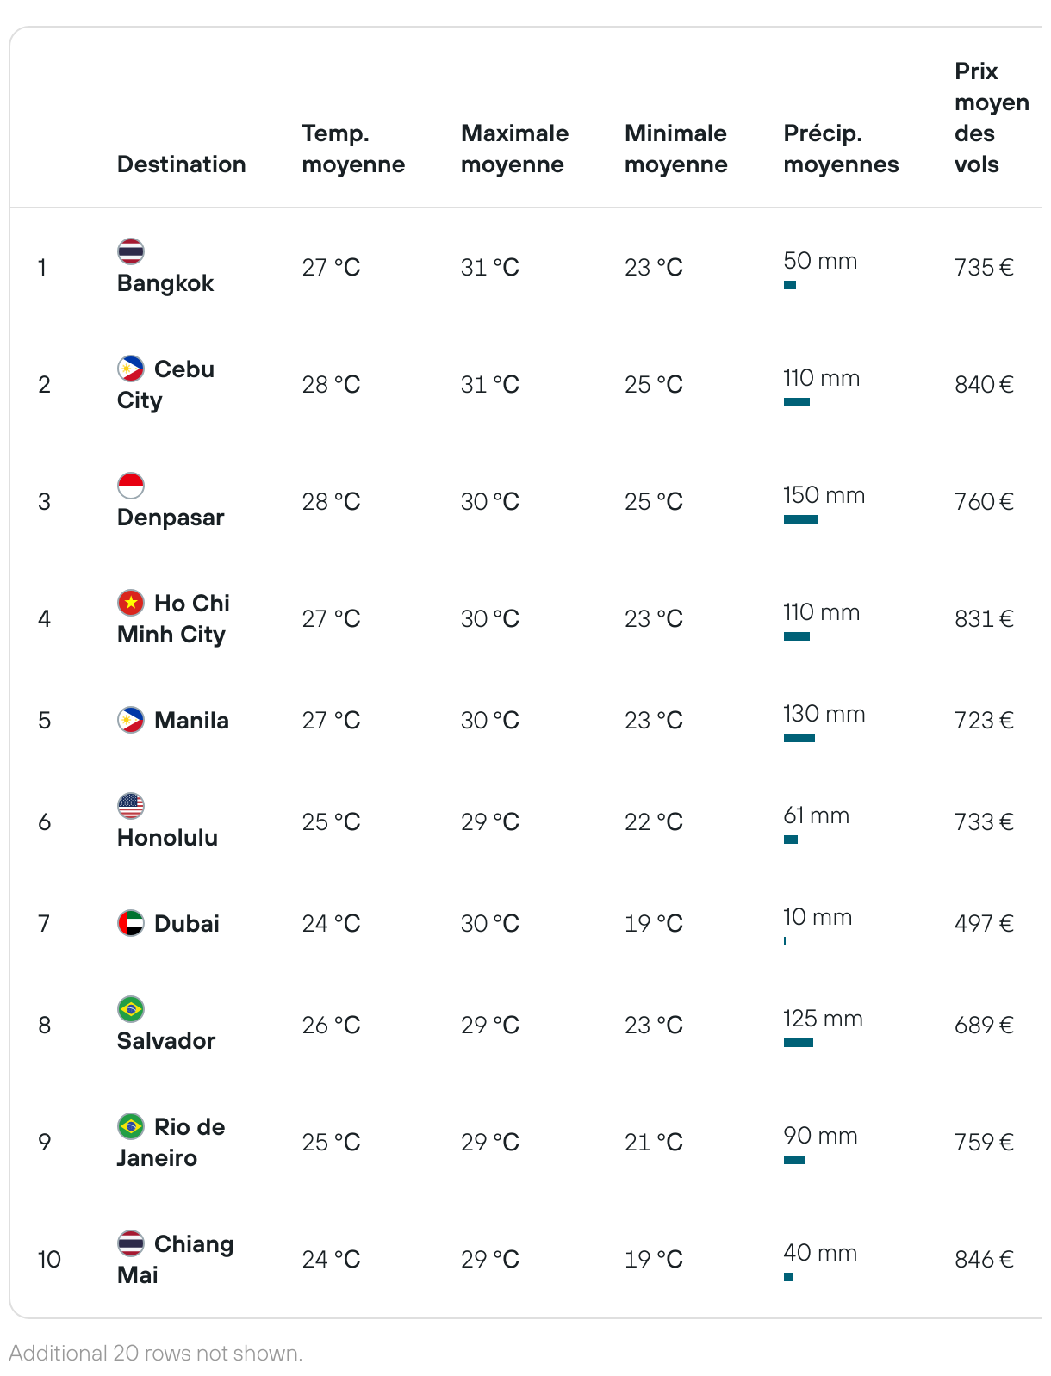
Task: Click the 150 mm precipitation bar for Denpasar
Action: tap(801, 519)
